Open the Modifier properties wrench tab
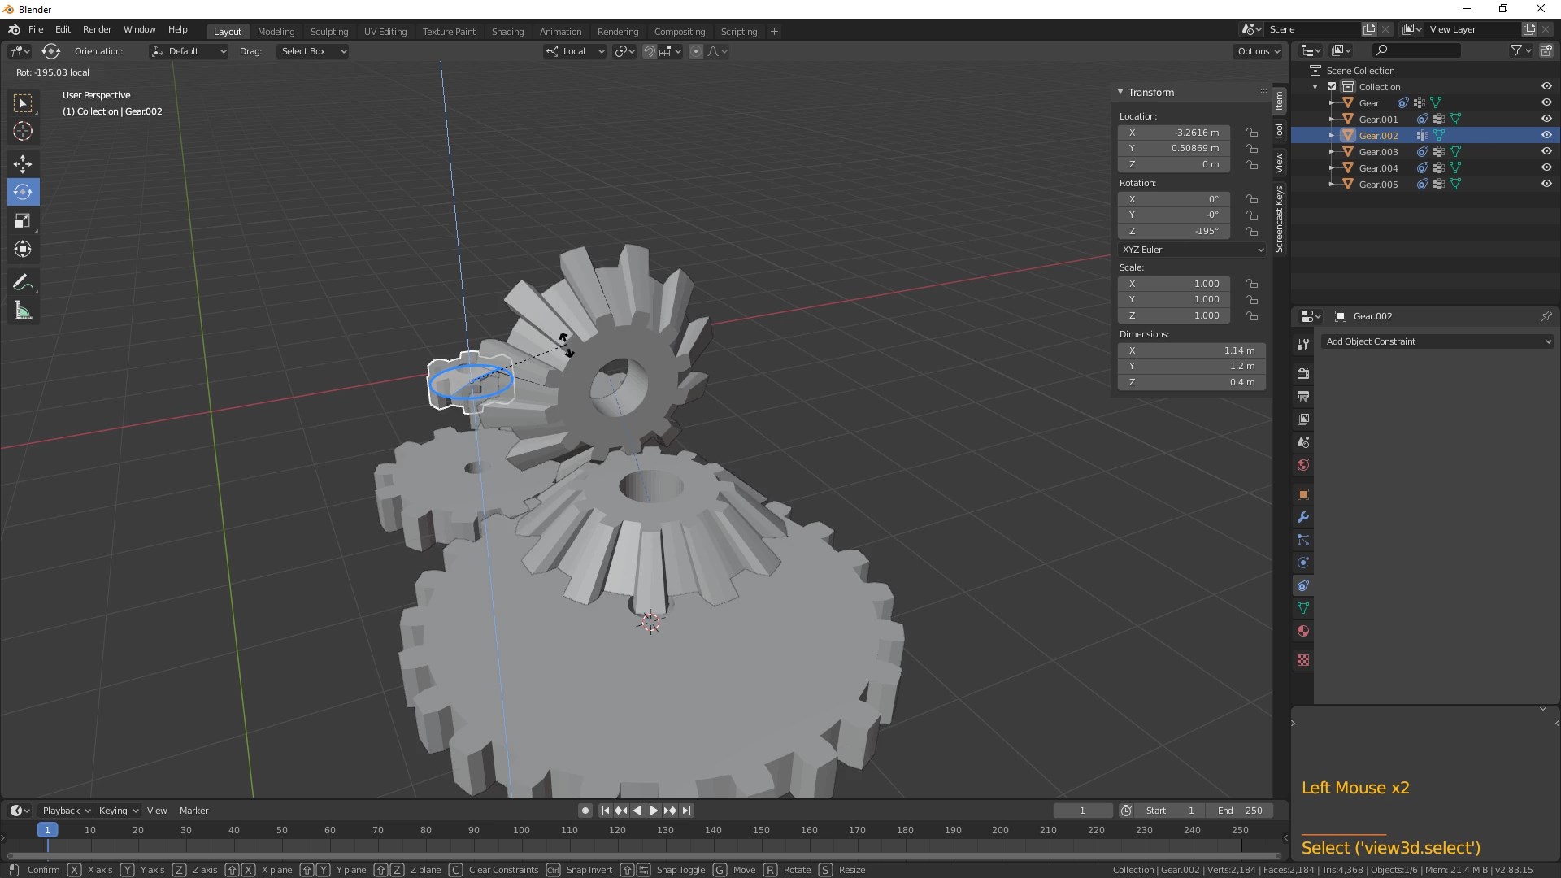This screenshot has height=878, width=1561. tap(1303, 517)
